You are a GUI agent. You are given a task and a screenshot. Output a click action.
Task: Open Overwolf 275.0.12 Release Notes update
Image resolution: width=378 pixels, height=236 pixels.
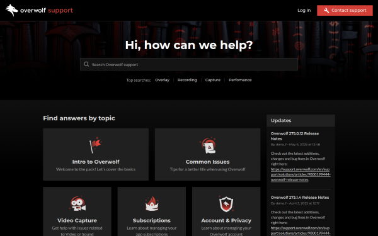coord(295,136)
